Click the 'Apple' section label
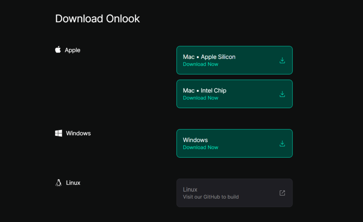Screen dimensions: 363x222 pyautogui.click(x=72, y=50)
